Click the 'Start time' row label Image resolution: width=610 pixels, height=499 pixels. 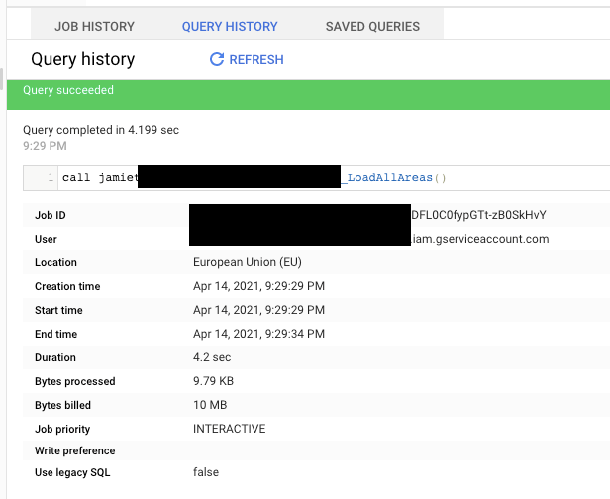click(58, 310)
